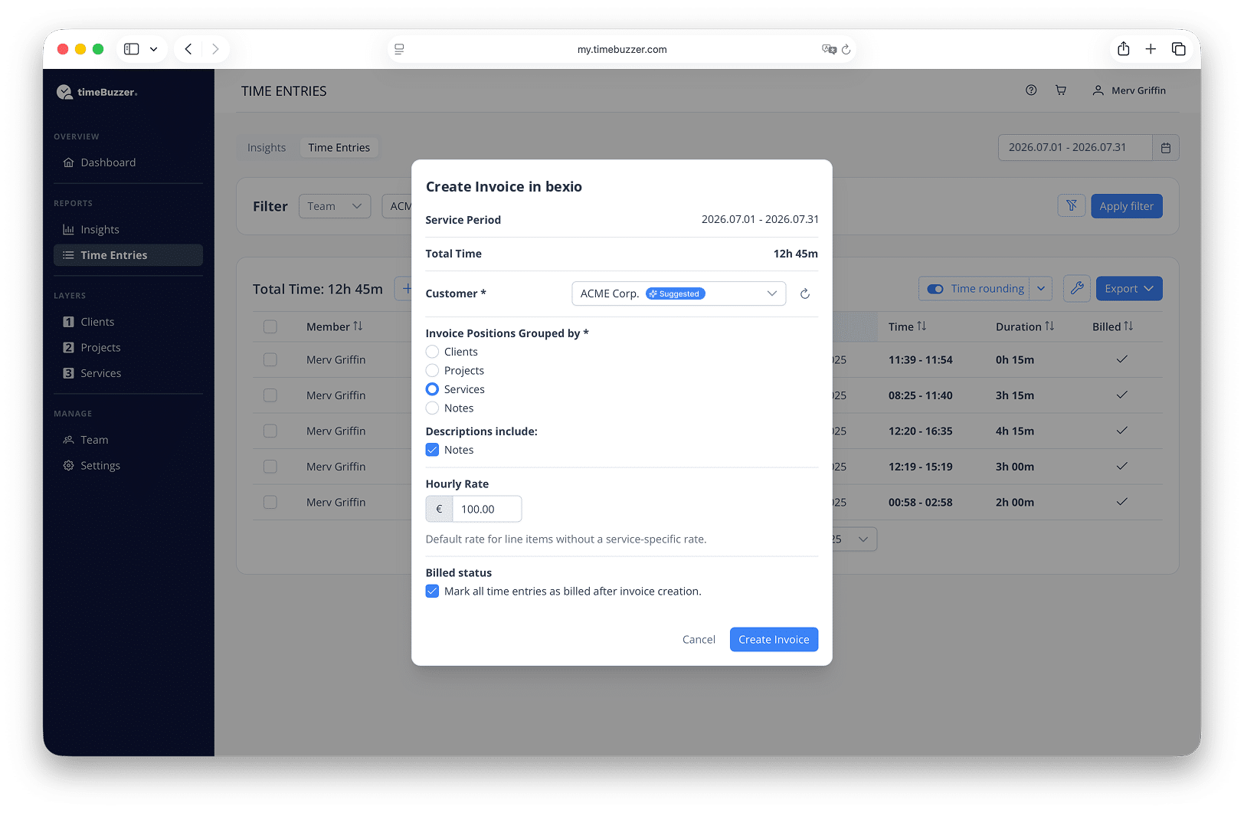Screen dimensions: 1244x813
Task: Uncheck Mark all time entries as billed
Action: [x=433, y=591]
